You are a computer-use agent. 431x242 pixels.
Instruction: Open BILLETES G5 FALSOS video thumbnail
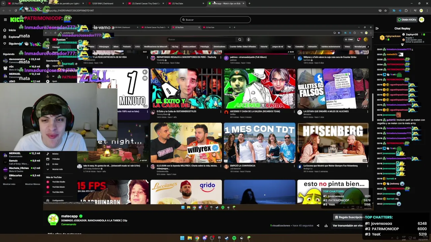[x=333, y=88]
